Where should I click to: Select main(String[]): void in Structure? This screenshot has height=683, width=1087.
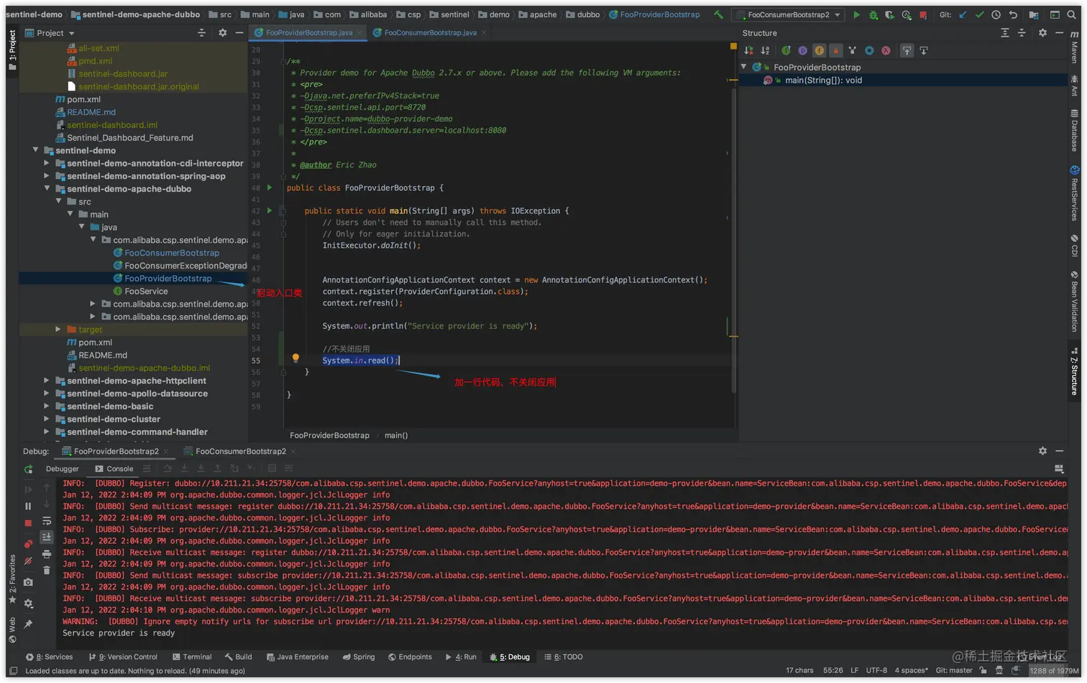[x=823, y=80]
